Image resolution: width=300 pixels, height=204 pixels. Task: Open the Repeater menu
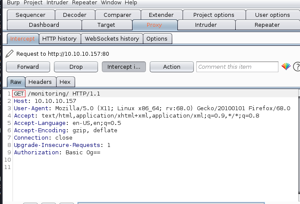point(85,3)
